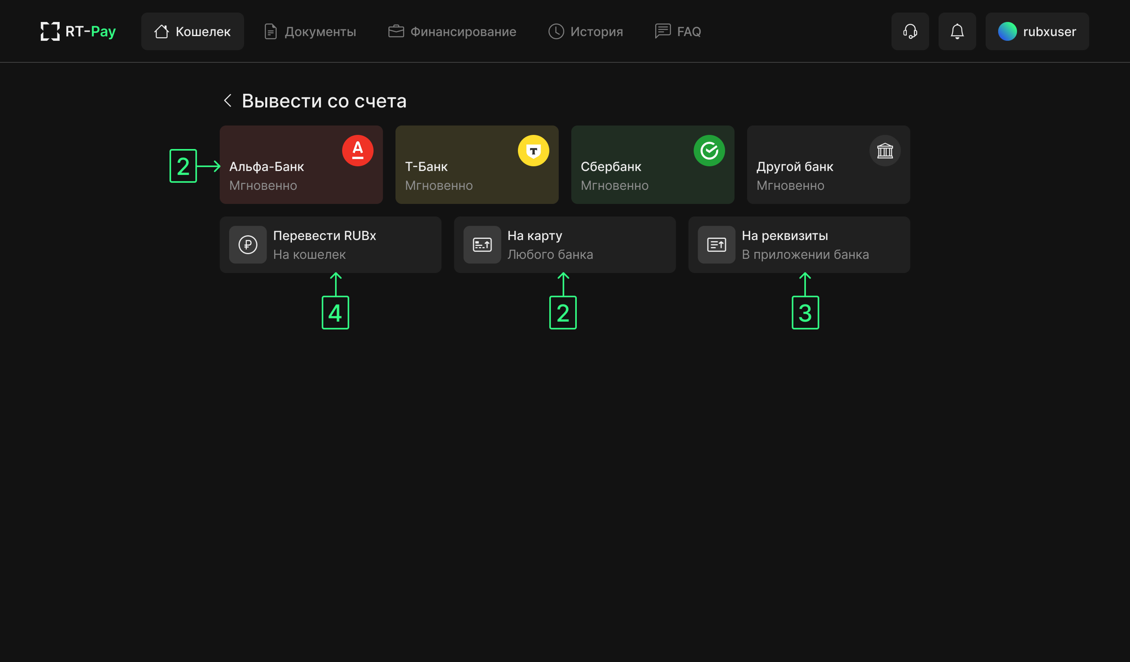Click the yellow T-Bank shield icon
This screenshot has height=662, width=1130.
(533, 151)
